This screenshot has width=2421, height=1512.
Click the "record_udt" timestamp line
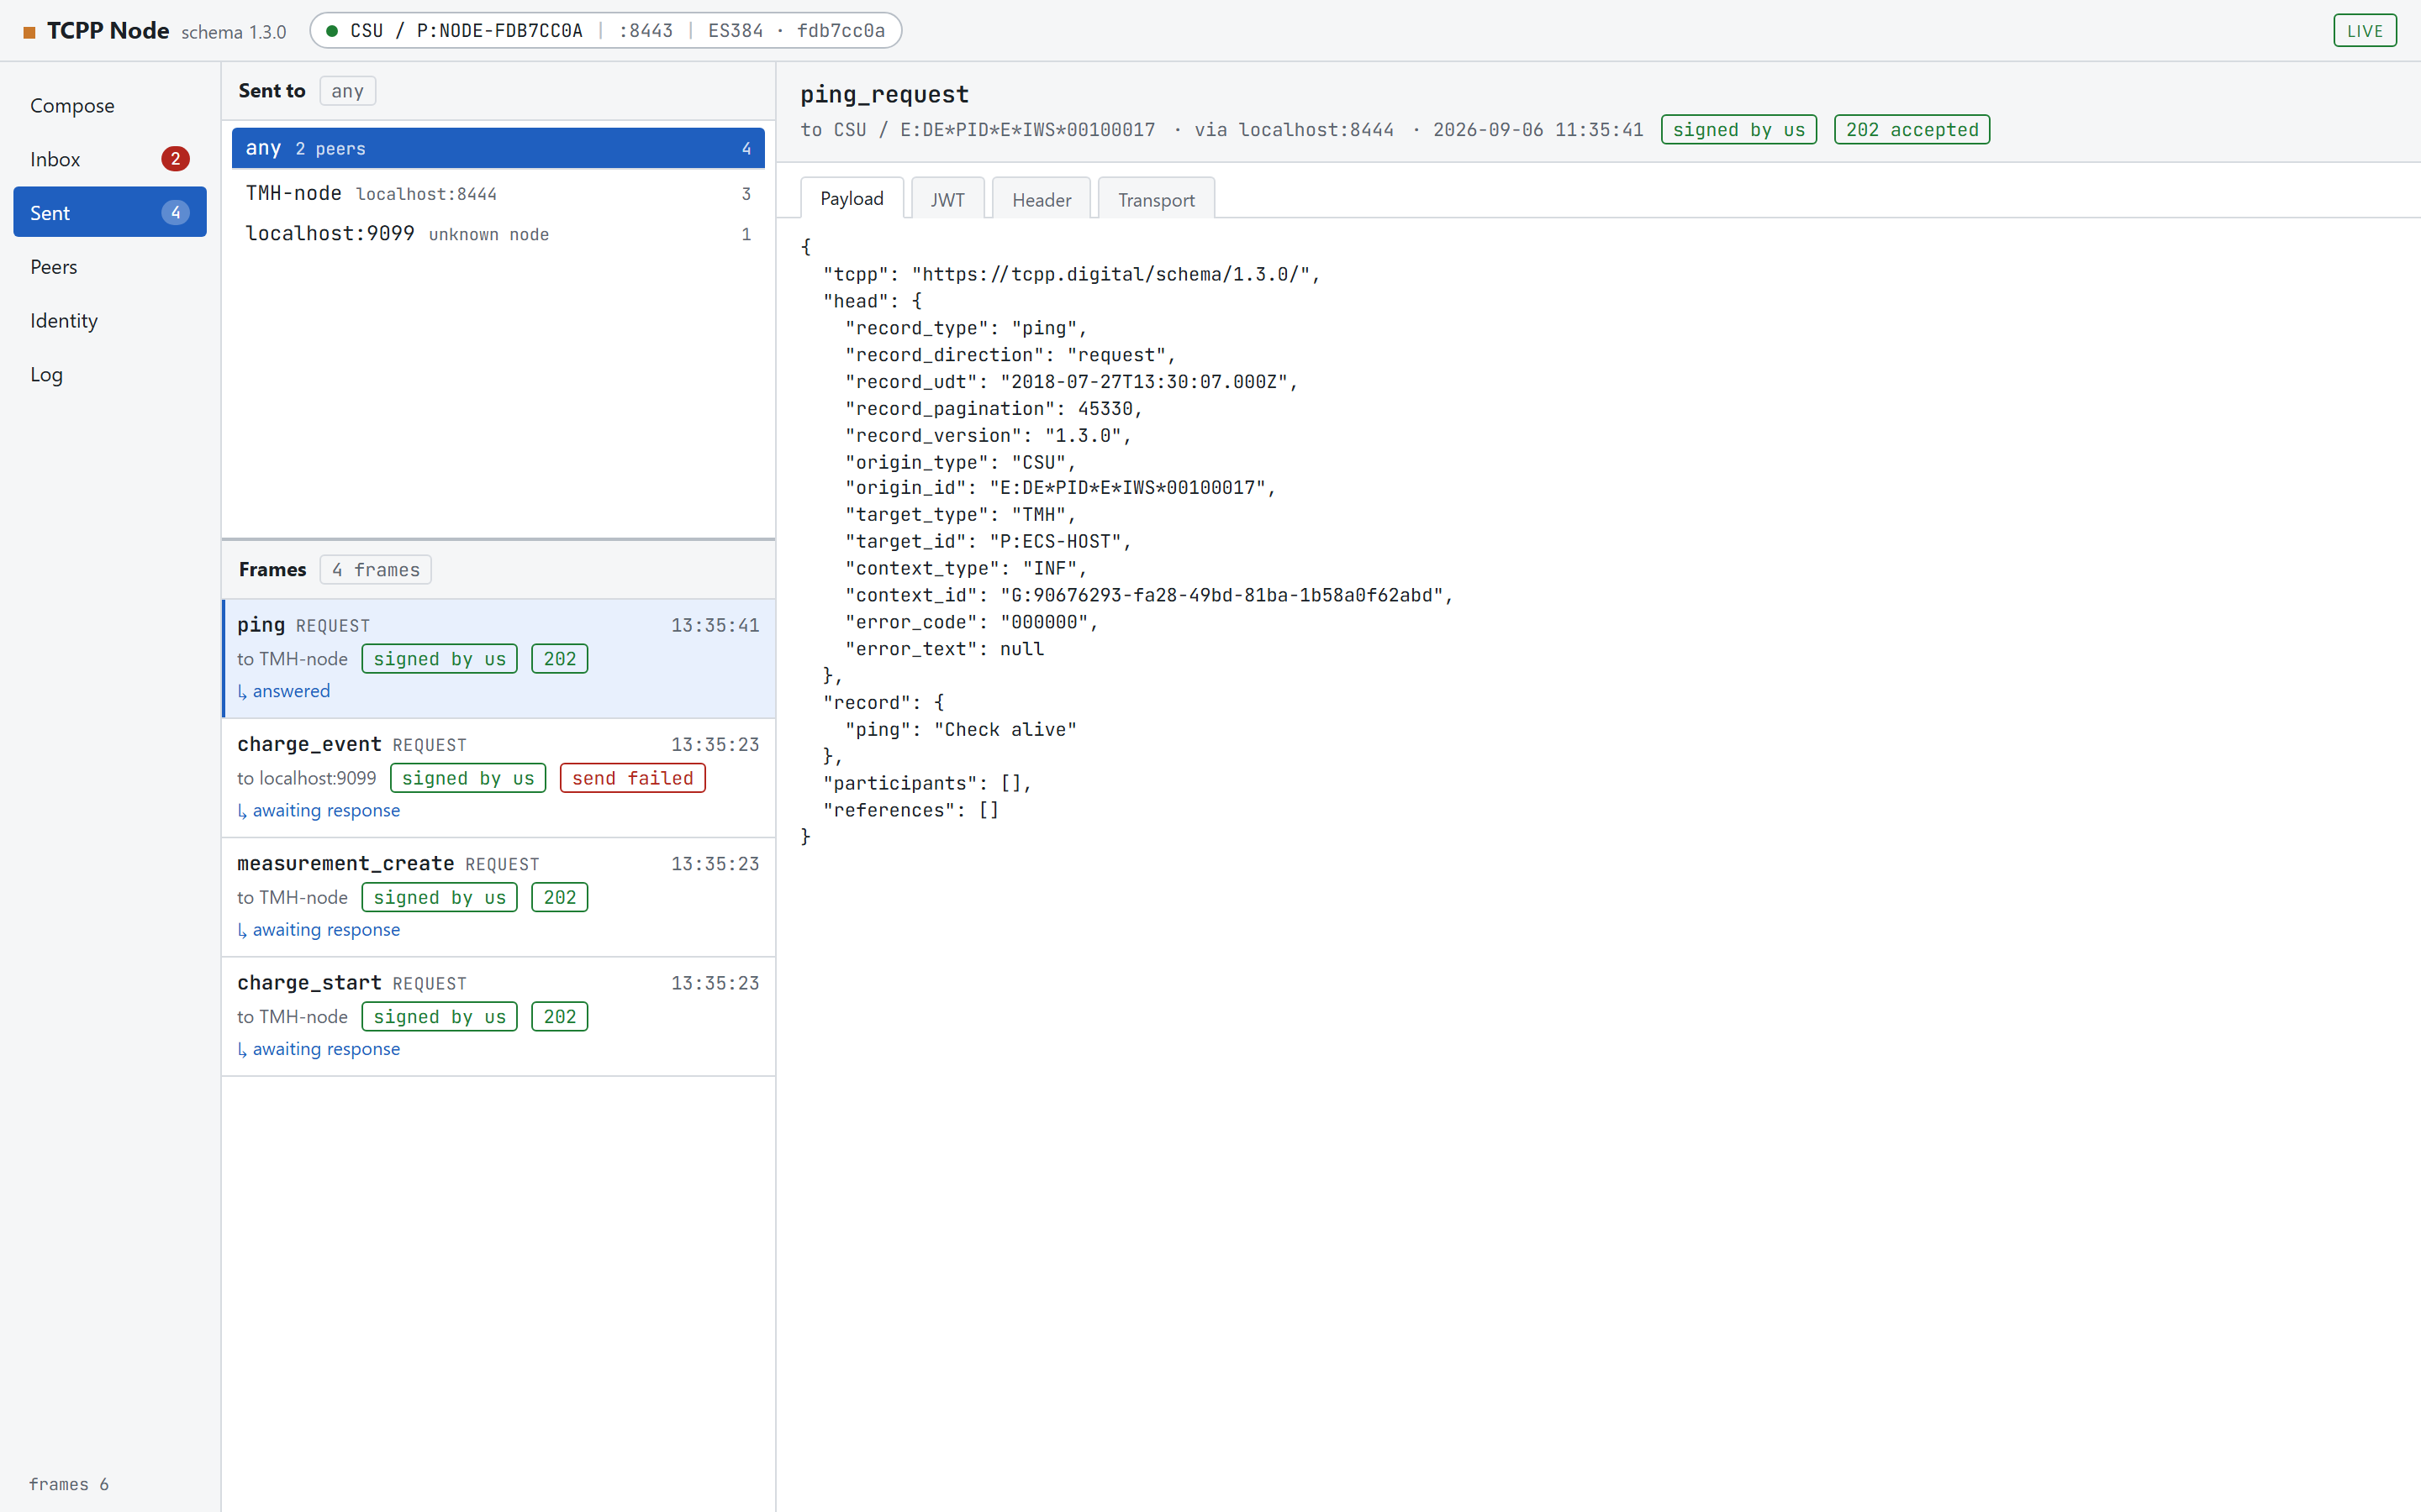coord(1072,382)
